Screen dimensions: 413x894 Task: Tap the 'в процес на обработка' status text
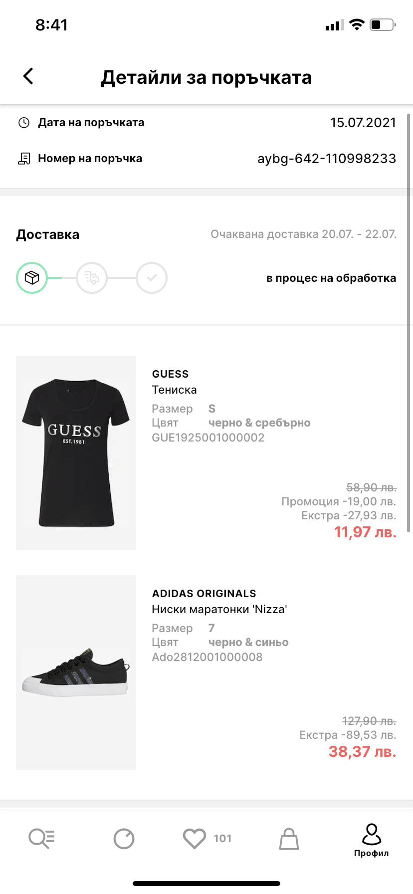(x=331, y=278)
